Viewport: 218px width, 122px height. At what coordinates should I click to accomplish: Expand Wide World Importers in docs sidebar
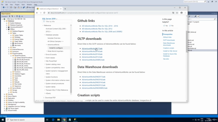(x=47, y=51)
